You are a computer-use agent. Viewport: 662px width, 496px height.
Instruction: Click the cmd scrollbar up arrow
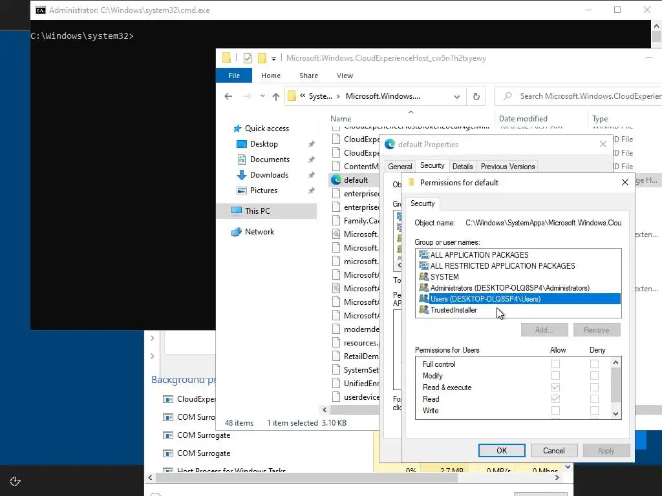point(656,26)
